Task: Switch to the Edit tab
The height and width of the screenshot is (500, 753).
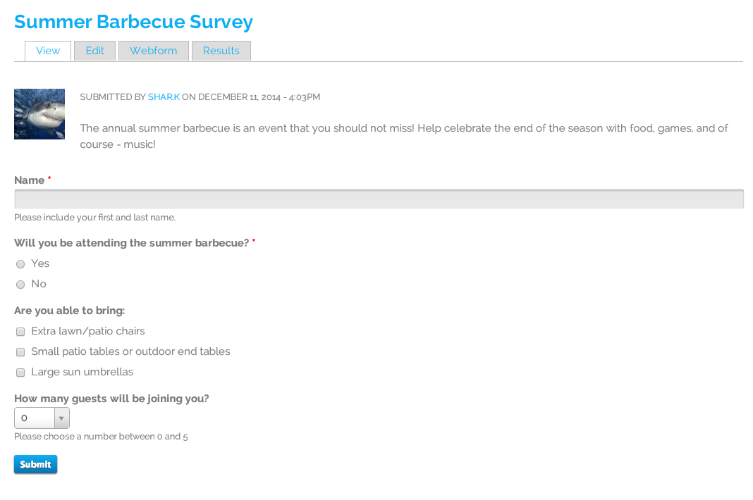Action: point(94,51)
